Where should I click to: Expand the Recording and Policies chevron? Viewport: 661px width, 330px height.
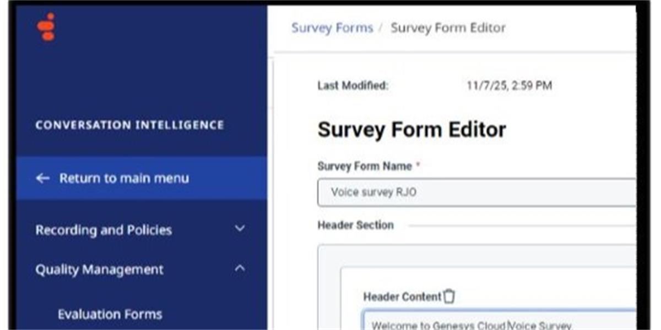pyautogui.click(x=240, y=228)
